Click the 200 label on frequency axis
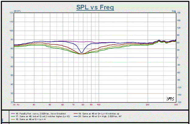The height and width of the screenshot is (124, 190). 148,104
